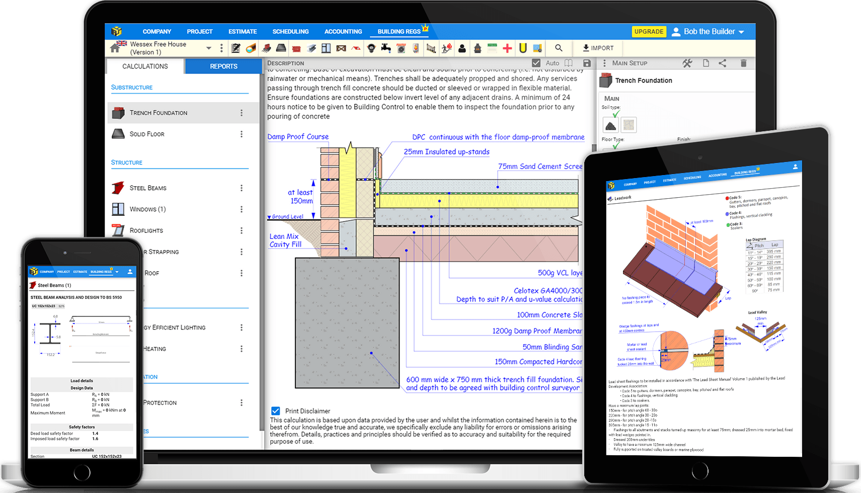Open the Company menu

[x=157, y=31]
